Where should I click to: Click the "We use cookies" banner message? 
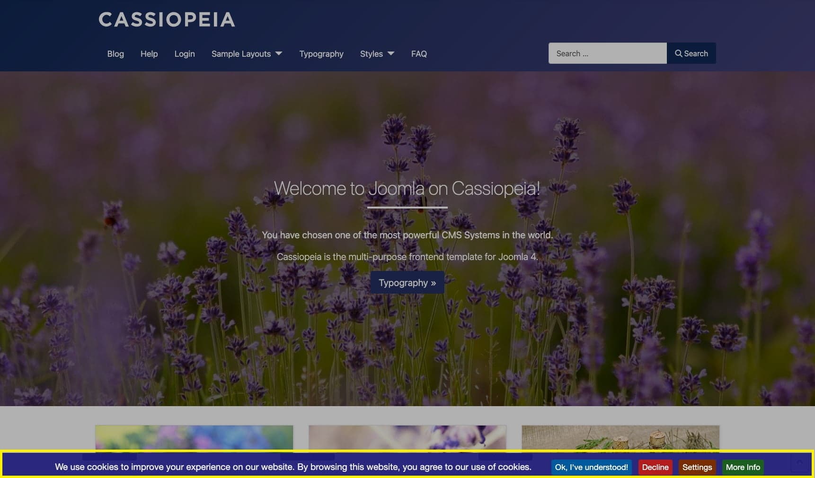tap(293, 467)
